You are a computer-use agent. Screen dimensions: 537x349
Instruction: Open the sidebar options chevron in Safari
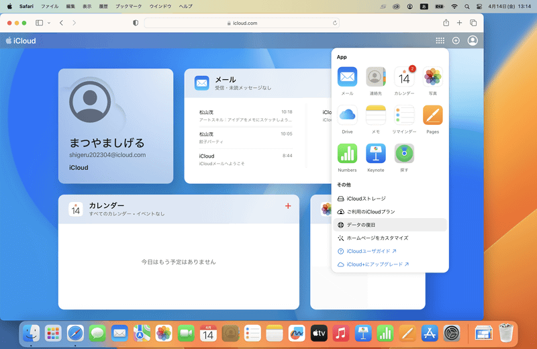pos(49,23)
